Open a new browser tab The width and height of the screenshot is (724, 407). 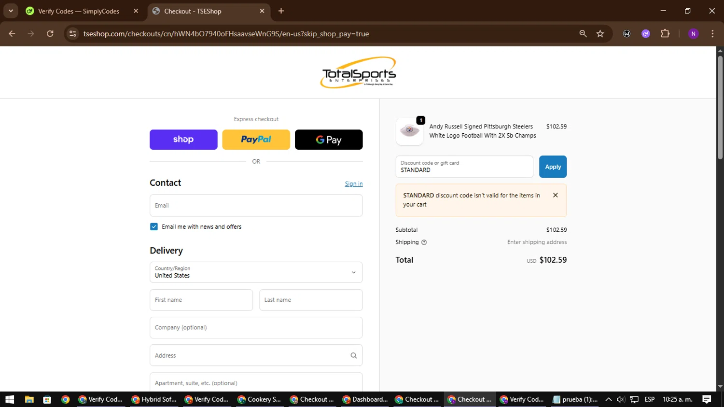pos(281,11)
